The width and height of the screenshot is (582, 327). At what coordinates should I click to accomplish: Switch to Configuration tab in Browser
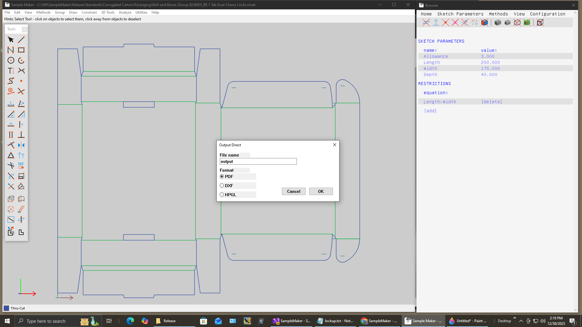pos(547,14)
